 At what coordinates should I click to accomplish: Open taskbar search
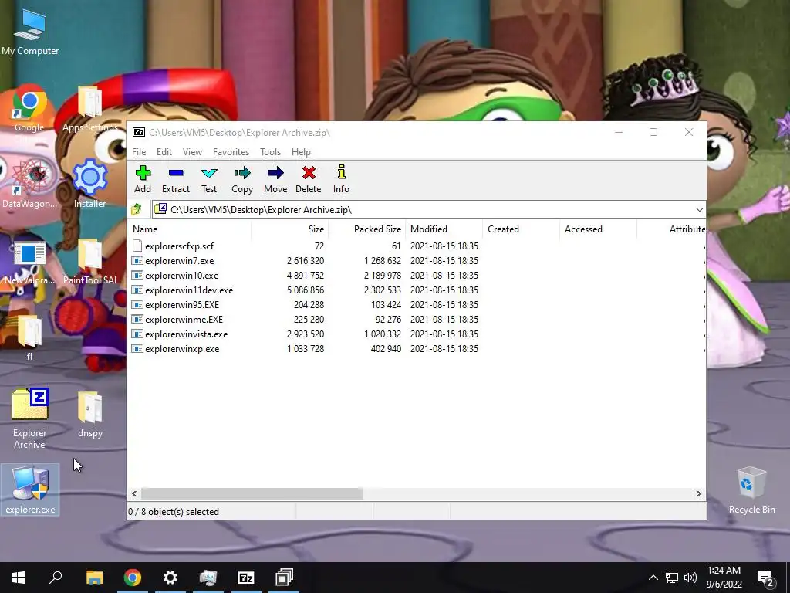coord(56,578)
